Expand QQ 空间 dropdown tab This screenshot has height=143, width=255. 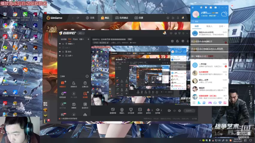[x=222, y=26]
